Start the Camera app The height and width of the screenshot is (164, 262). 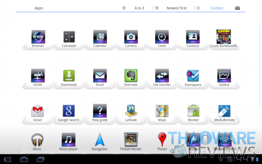coord(131,37)
